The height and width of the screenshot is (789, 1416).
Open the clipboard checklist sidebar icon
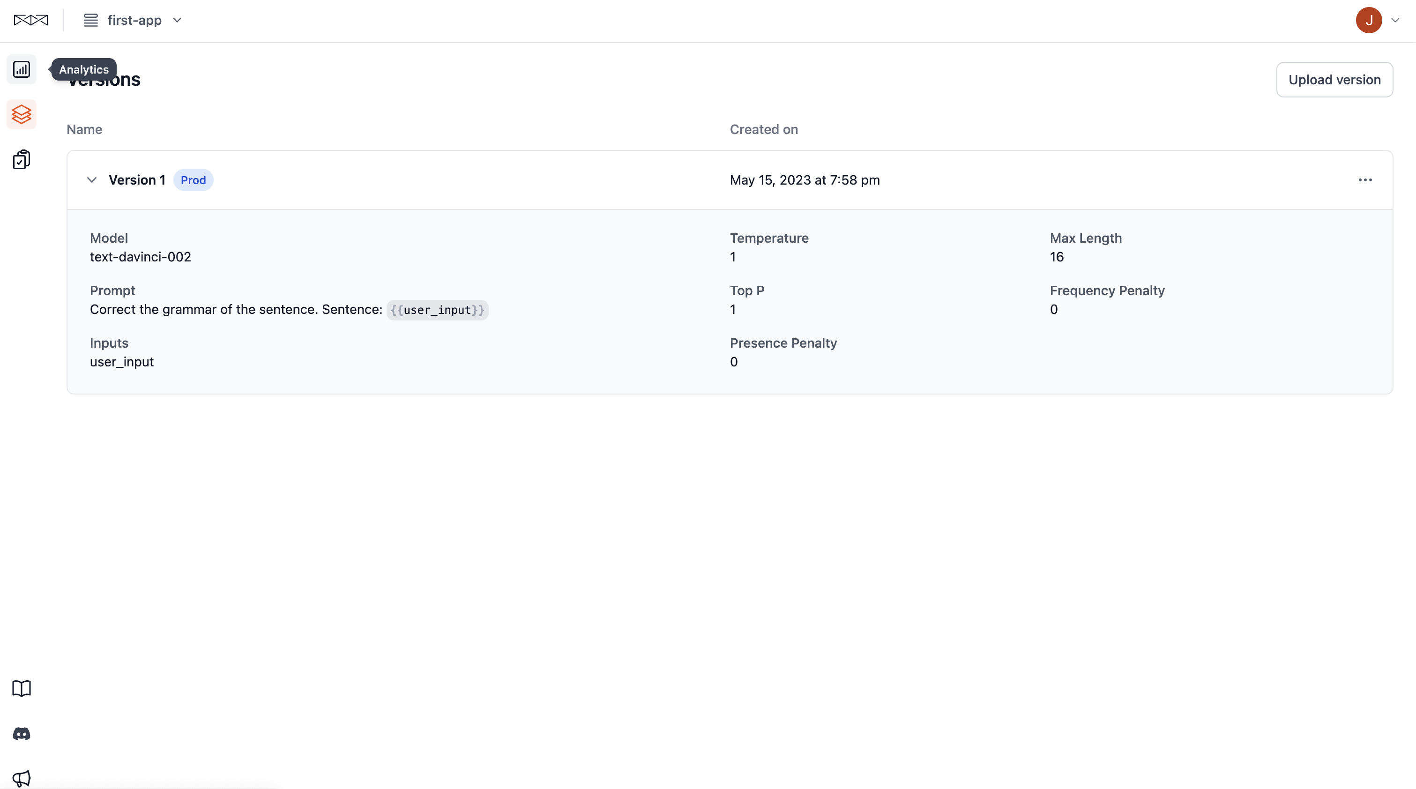point(22,159)
